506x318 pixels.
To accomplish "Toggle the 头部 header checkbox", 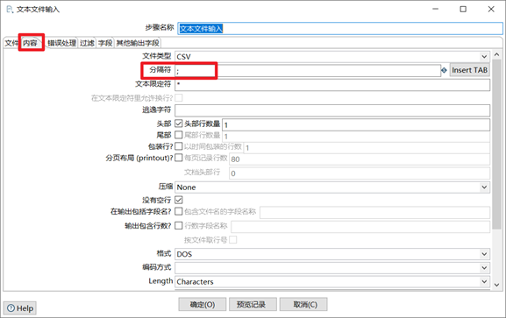I will (179, 124).
